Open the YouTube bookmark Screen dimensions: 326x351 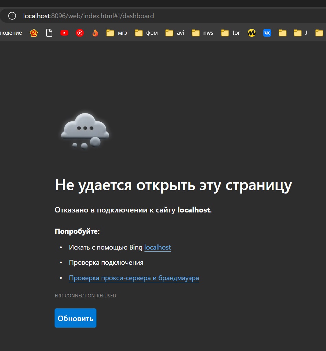coord(64,33)
